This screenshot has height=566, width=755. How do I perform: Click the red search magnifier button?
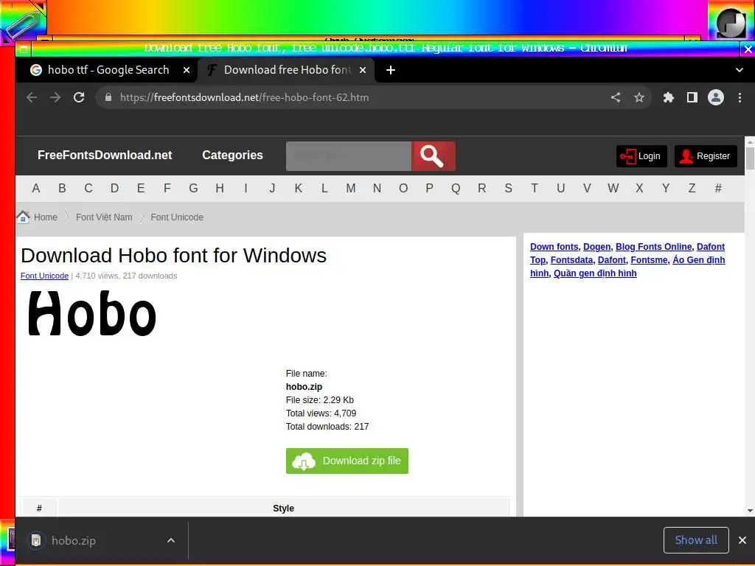coord(433,156)
